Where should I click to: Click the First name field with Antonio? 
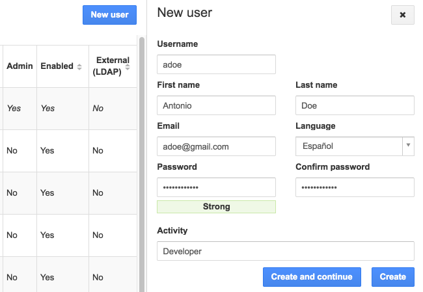tap(216, 105)
